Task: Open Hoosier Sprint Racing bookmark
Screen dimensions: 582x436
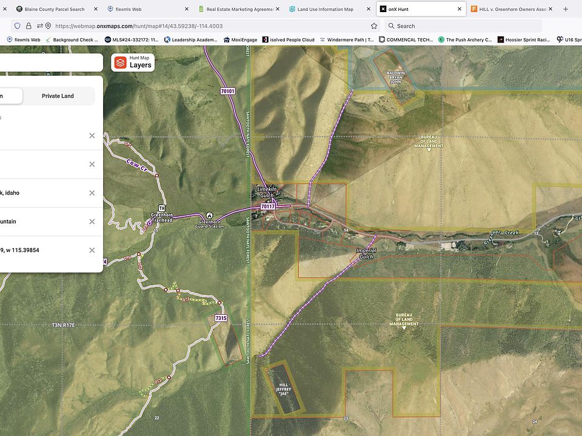Action: point(524,40)
